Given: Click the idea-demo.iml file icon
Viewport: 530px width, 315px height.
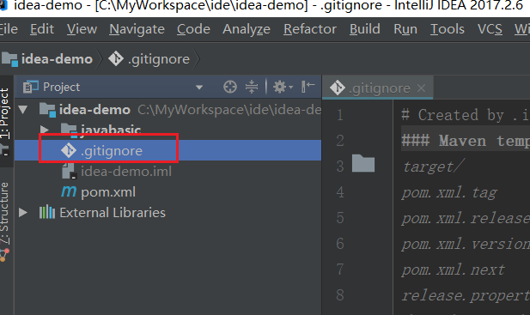Looking at the screenshot, I should (69, 171).
